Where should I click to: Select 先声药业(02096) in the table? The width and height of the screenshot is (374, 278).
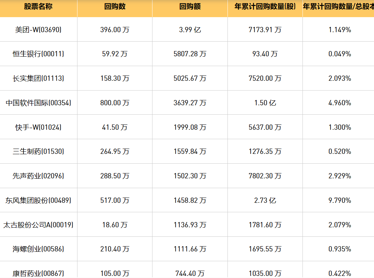point(38,176)
